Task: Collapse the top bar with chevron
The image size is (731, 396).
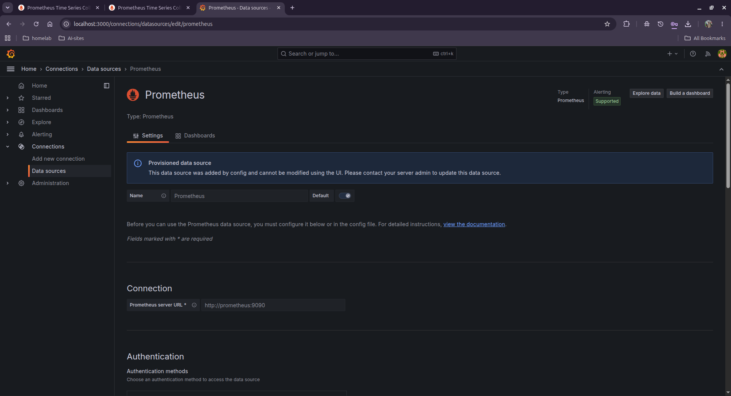Action: tap(721, 69)
